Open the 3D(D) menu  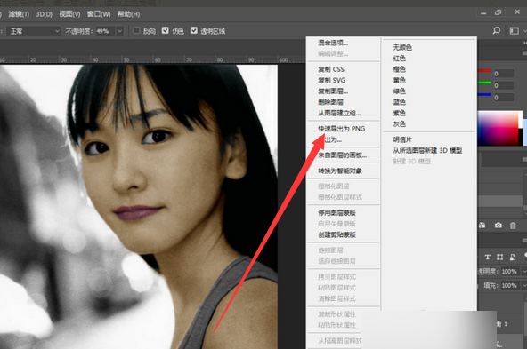pyautogui.click(x=44, y=14)
